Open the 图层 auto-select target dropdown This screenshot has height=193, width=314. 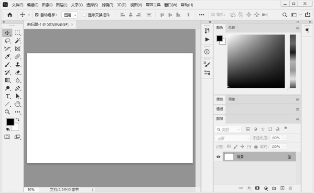tap(70, 15)
